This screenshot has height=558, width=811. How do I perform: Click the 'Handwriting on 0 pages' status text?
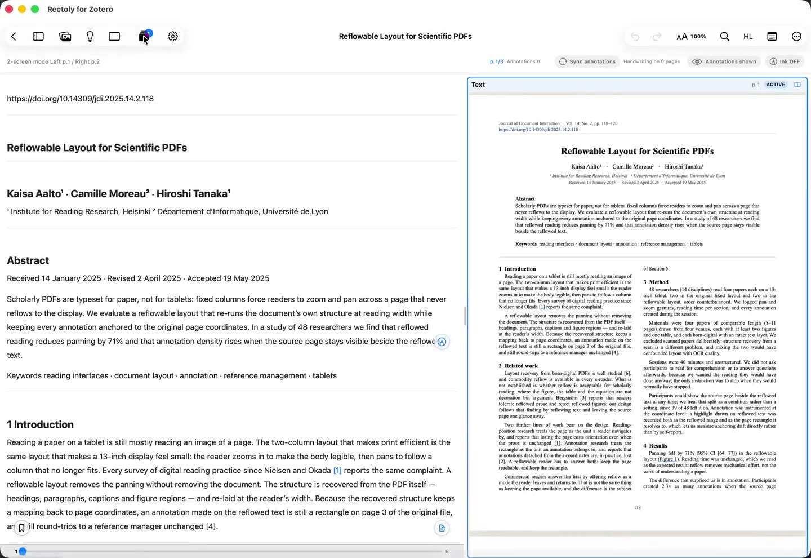(x=652, y=61)
